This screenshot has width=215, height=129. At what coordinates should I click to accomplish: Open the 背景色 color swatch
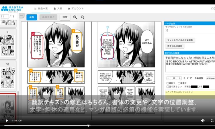(x=194, y=87)
